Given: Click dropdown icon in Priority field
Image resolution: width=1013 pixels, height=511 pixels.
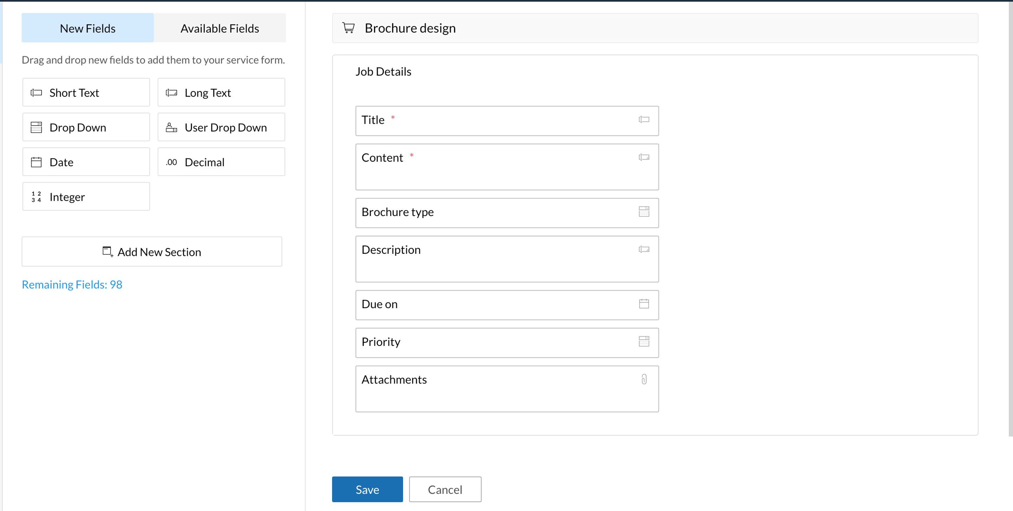Looking at the screenshot, I should [644, 341].
